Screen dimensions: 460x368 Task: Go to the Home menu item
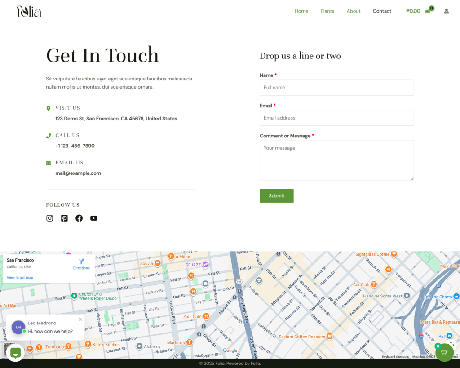(301, 11)
